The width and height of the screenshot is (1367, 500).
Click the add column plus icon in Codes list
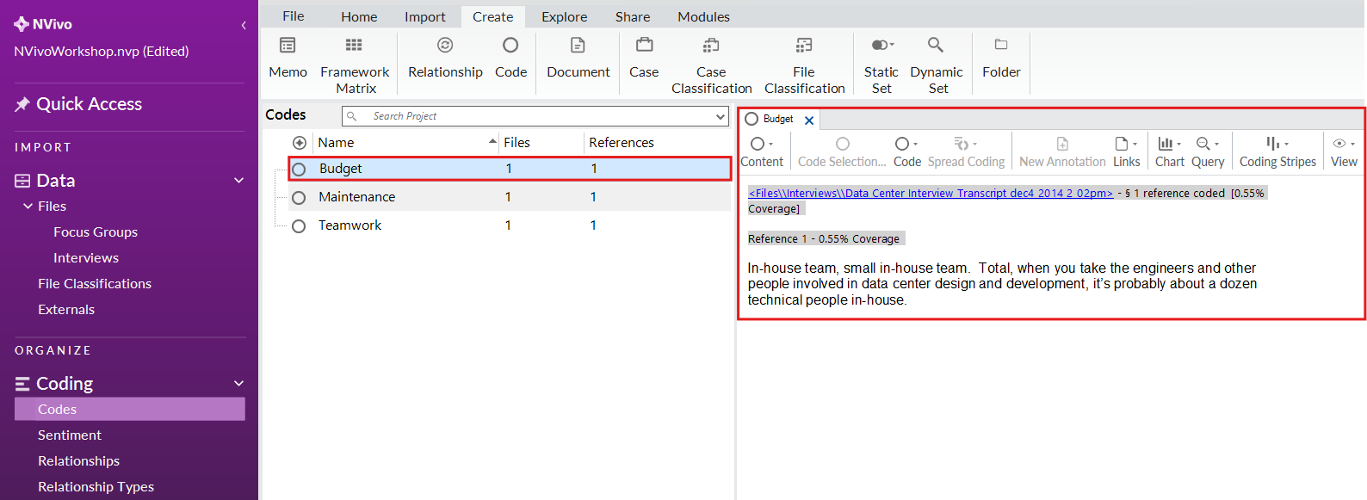(300, 143)
